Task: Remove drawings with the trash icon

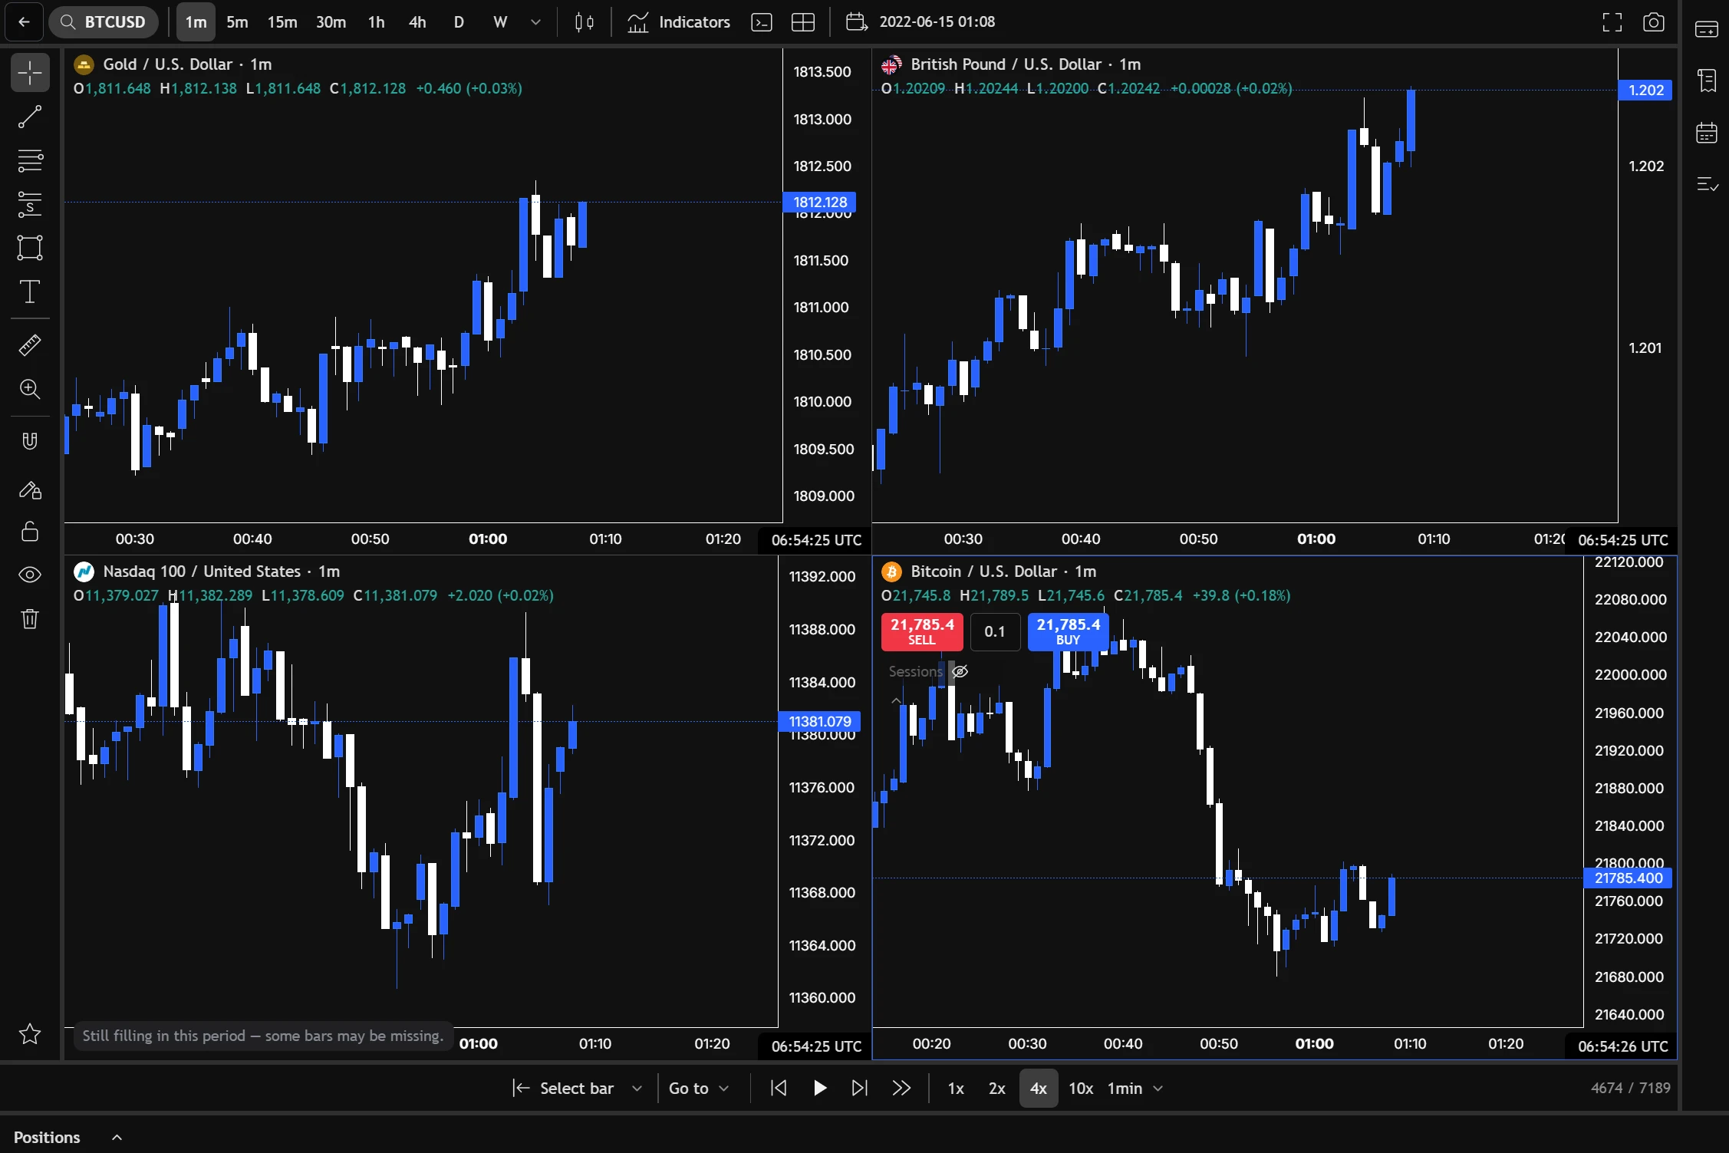Action: point(30,618)
